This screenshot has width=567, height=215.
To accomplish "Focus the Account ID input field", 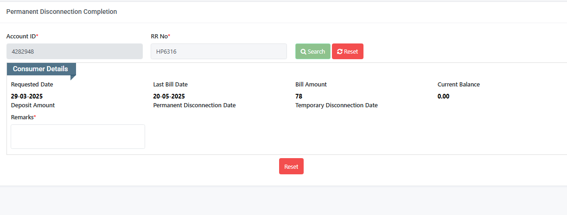I will 75,51.
